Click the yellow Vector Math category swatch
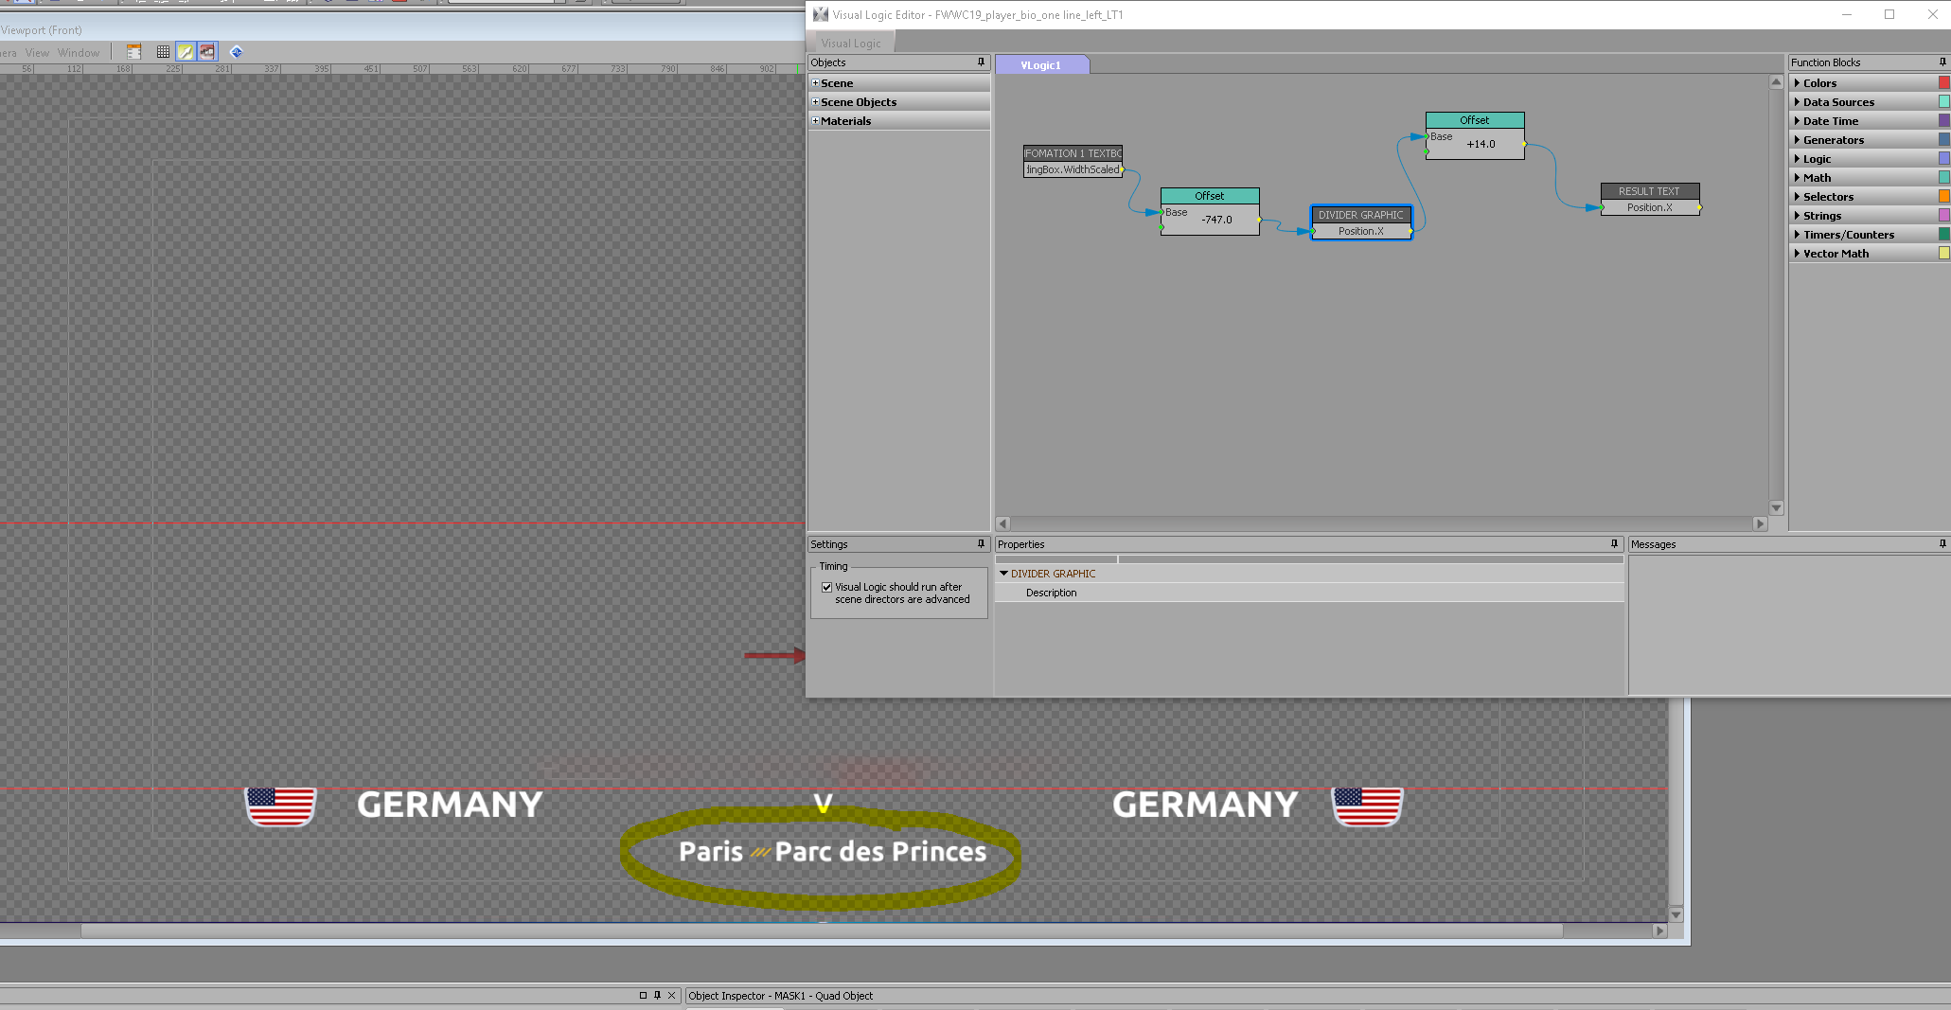The image size is (1951, 1010). coord(1943,254)
